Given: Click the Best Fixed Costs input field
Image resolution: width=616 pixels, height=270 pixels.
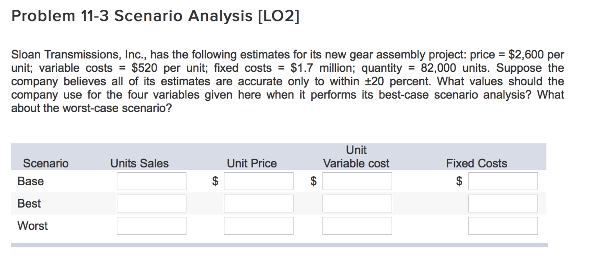Looking at the screenshot, I should point(502,204).
